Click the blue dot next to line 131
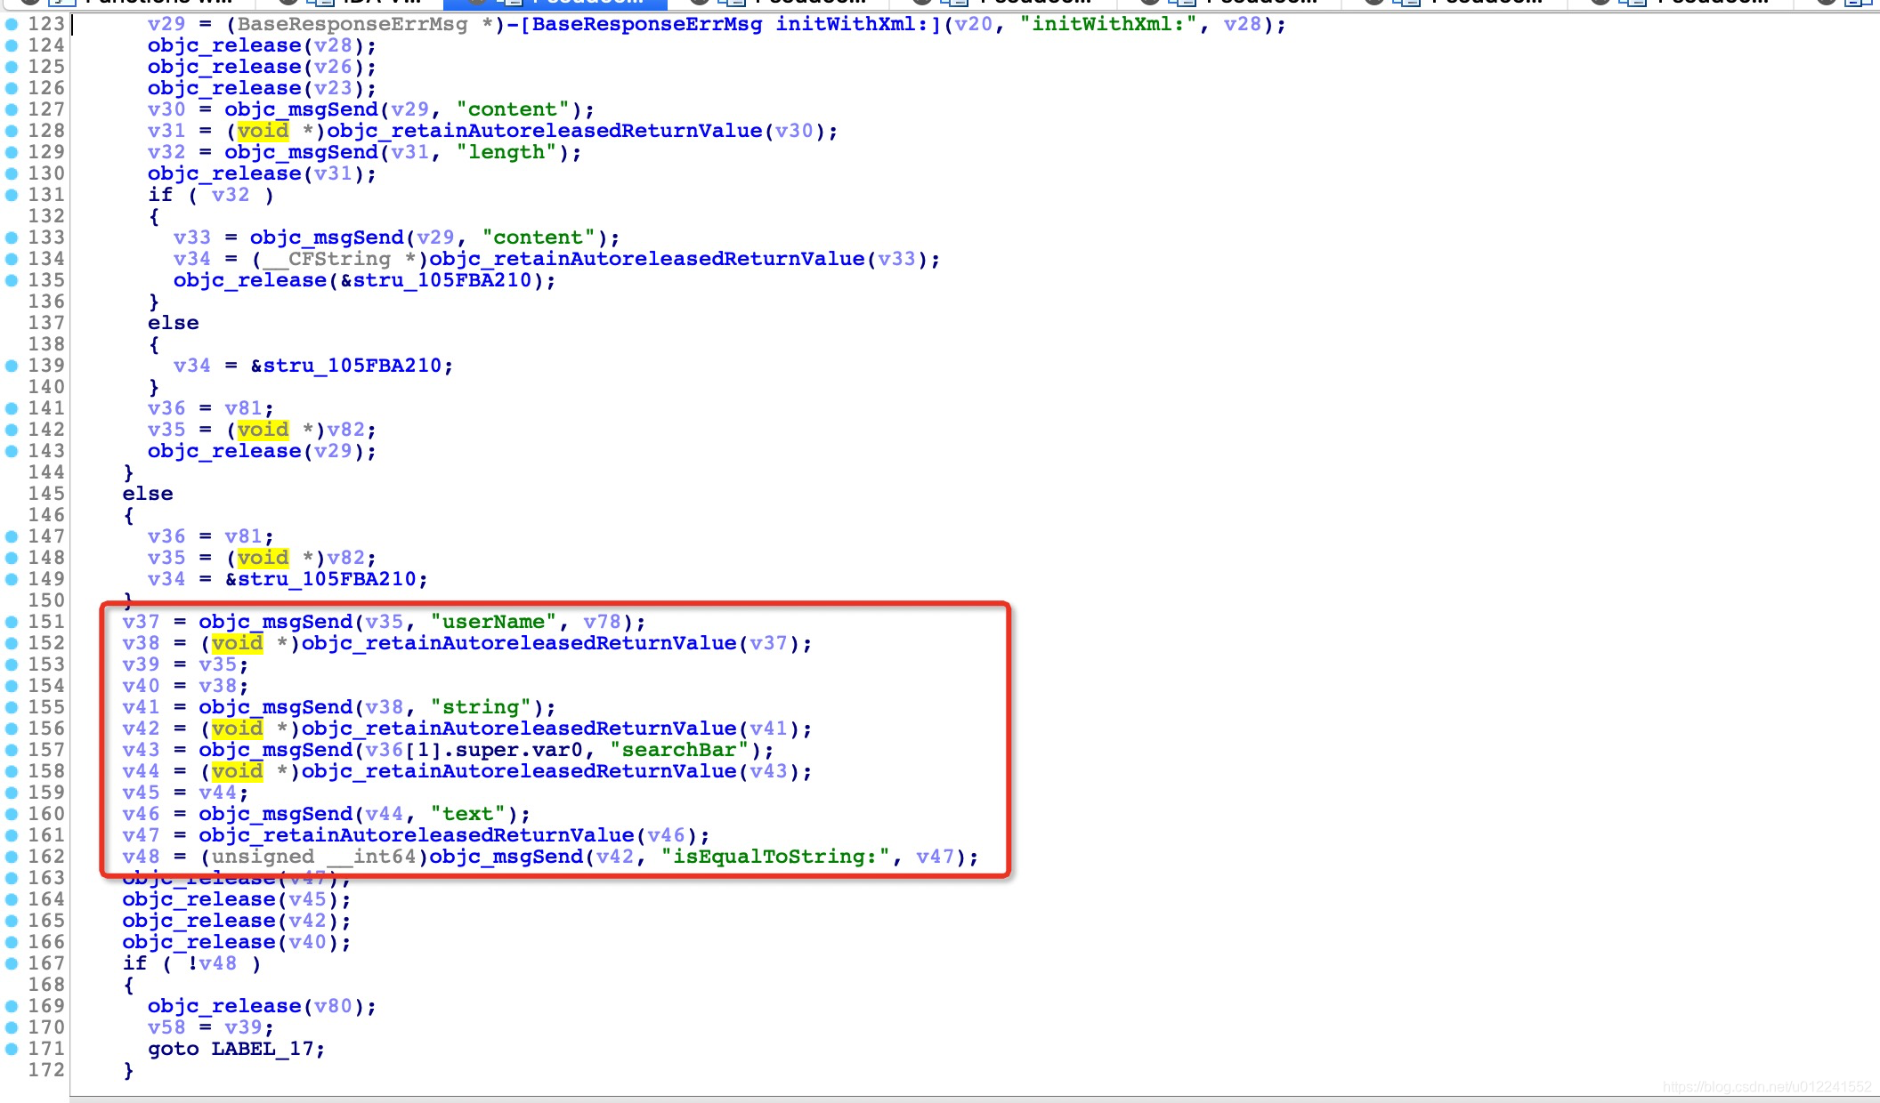Image resolution: width=1880 pixels, height=1103 pixels. [12, 195]
